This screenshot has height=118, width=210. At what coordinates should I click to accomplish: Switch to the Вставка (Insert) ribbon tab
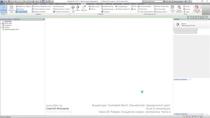pos(35,4)
